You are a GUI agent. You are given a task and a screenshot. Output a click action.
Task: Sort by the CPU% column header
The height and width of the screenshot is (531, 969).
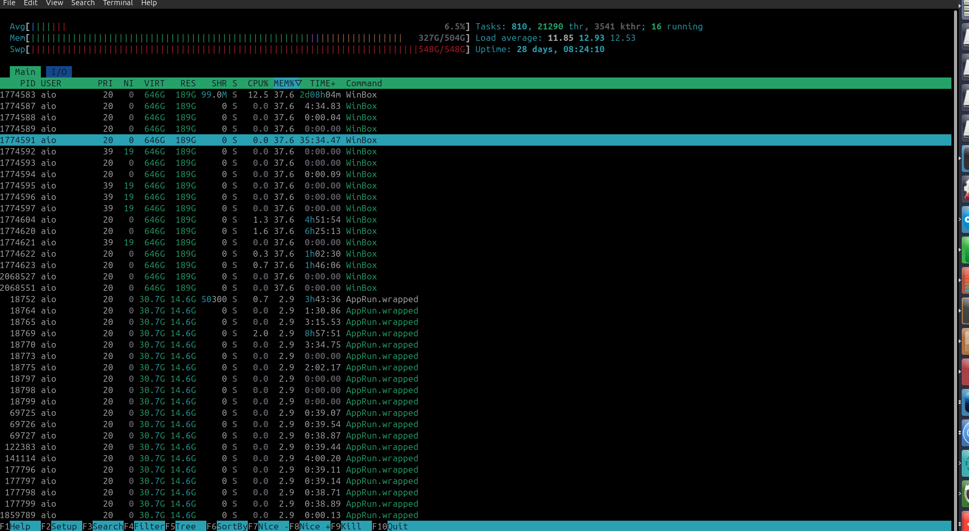pyautogui.click(x=258, y=83)
